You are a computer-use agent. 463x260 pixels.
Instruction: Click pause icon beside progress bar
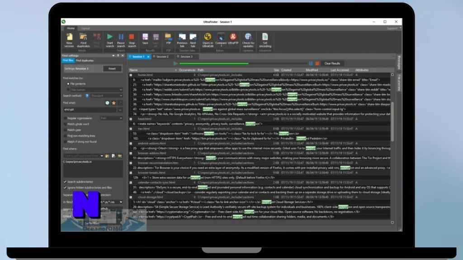pos(311,63)
